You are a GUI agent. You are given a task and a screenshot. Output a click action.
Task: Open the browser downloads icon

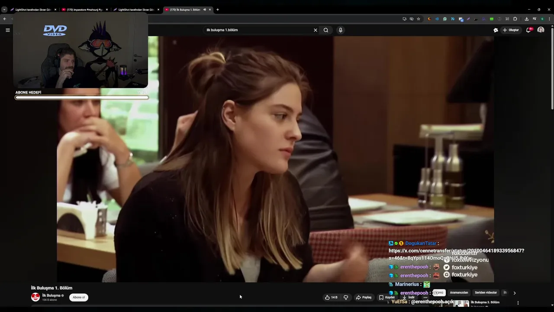(527, 19)
